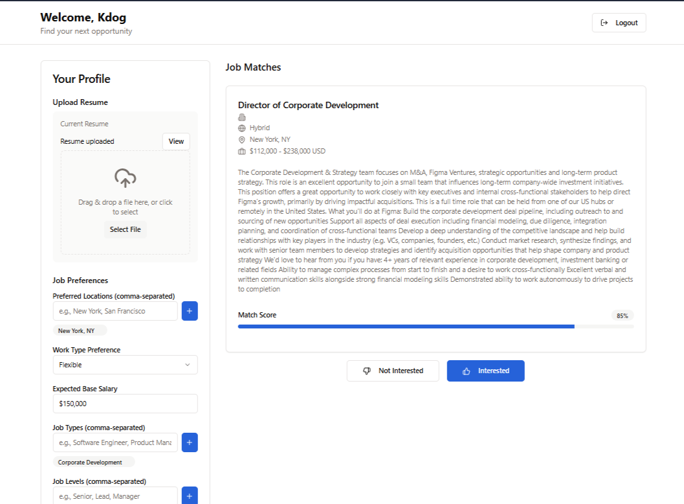This screenshot has height=504, width=684.
Task: Add job level with plus button
Action: pyautogui.click(x=190, y=496)
